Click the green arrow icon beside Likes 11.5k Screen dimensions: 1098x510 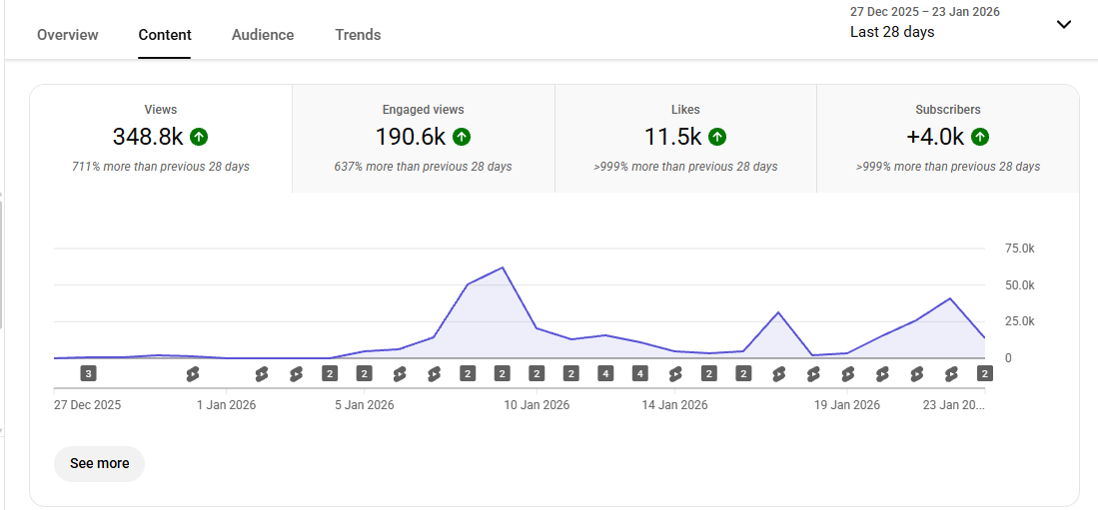[717, 137]
